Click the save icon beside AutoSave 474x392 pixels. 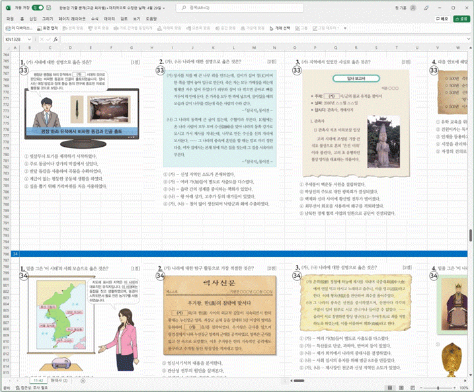[x=49, y=7]
